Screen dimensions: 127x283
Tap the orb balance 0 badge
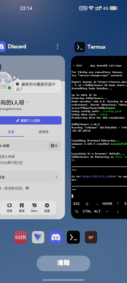point(54,146)
